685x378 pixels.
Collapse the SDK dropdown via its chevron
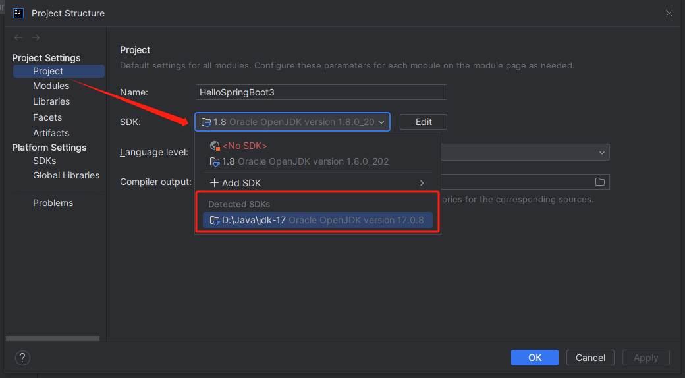(381, 122)
